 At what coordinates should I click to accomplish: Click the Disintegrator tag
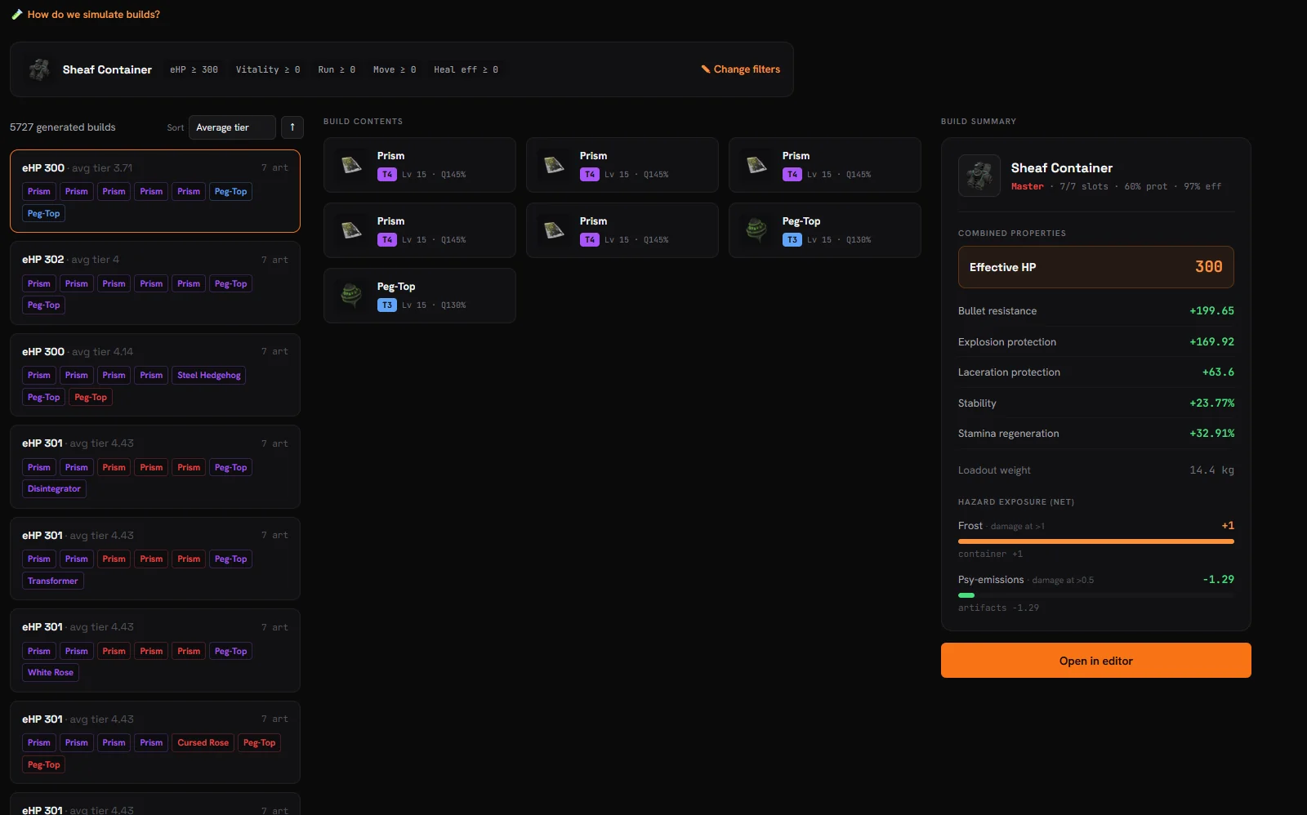tap(54, 489)
